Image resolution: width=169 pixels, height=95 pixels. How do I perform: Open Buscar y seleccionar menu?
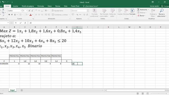(162, 13)
